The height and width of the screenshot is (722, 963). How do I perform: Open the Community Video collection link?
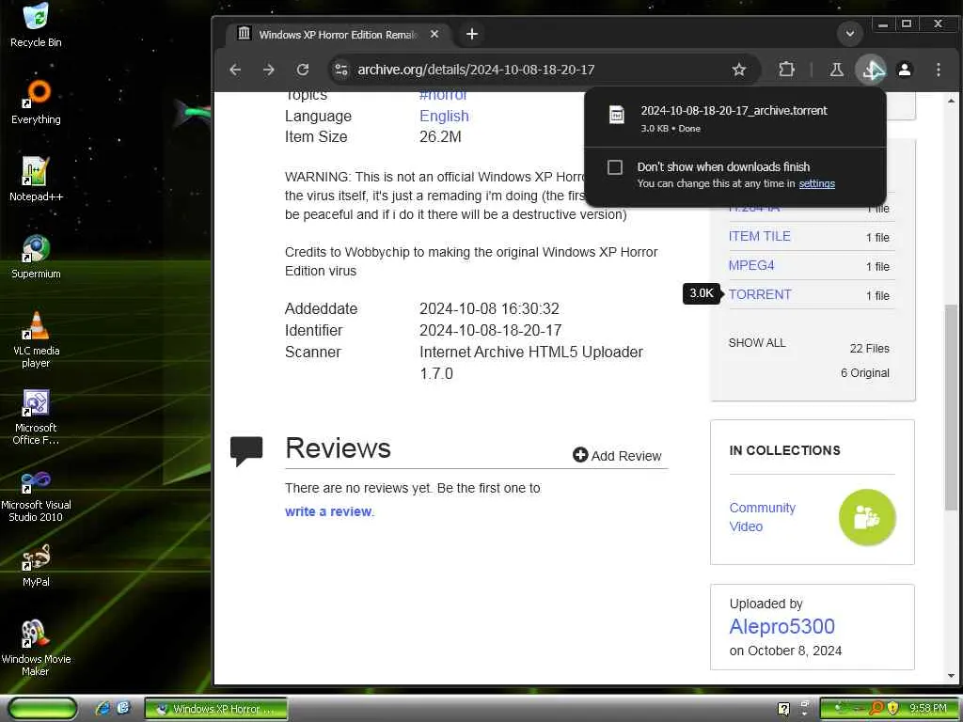762,517
